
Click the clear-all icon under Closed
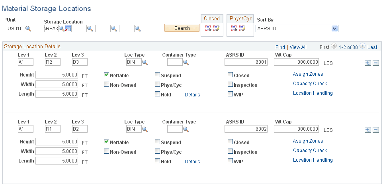click(216, 28)
